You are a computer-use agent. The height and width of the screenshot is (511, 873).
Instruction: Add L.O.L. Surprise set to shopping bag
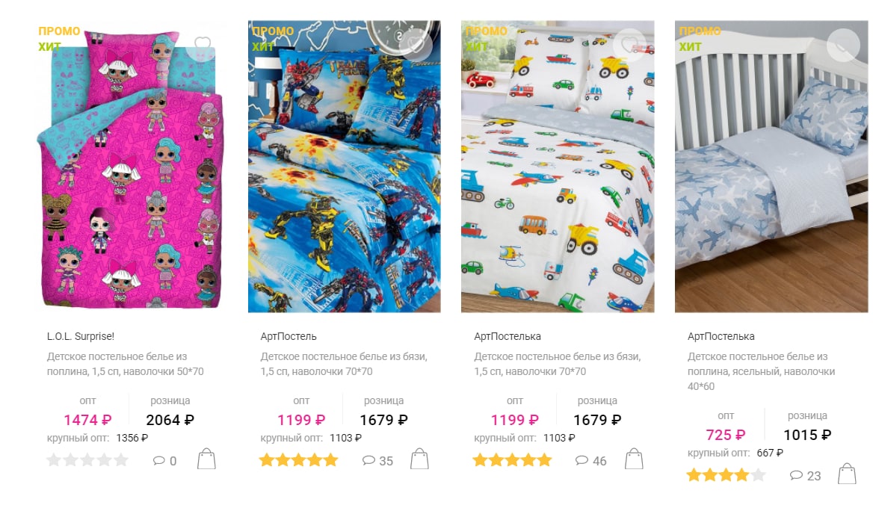206,459
